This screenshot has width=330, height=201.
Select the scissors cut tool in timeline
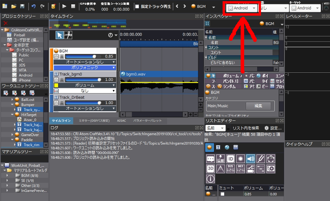pyautogui.click(x=68, y=35)
